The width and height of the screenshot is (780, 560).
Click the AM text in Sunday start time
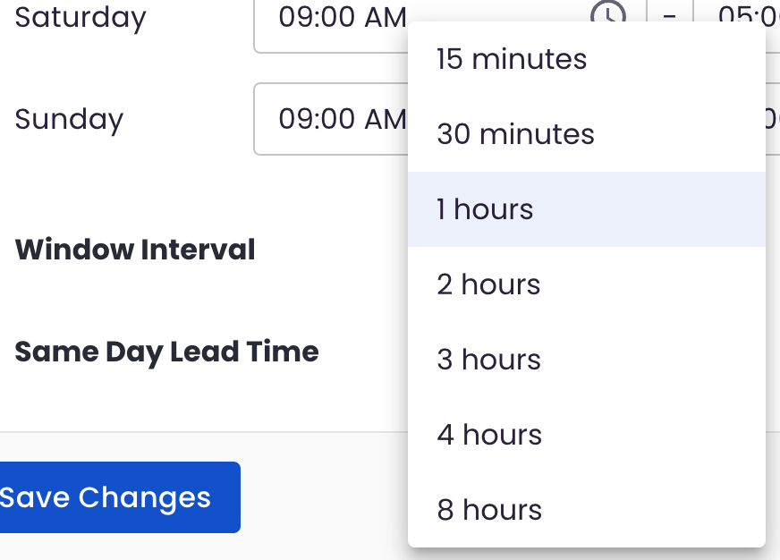(x=386, y=119)
